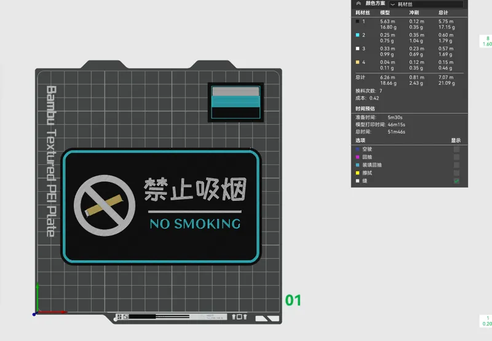Select the prime tower on the plate
The image size is (492, 341).
tap(236, 103)
